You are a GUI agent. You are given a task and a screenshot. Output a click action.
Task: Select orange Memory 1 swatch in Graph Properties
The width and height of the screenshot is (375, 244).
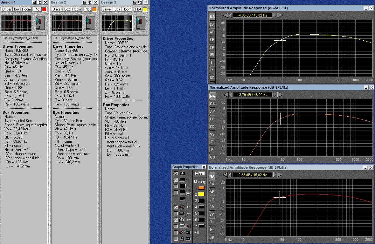tap(201, 188)
